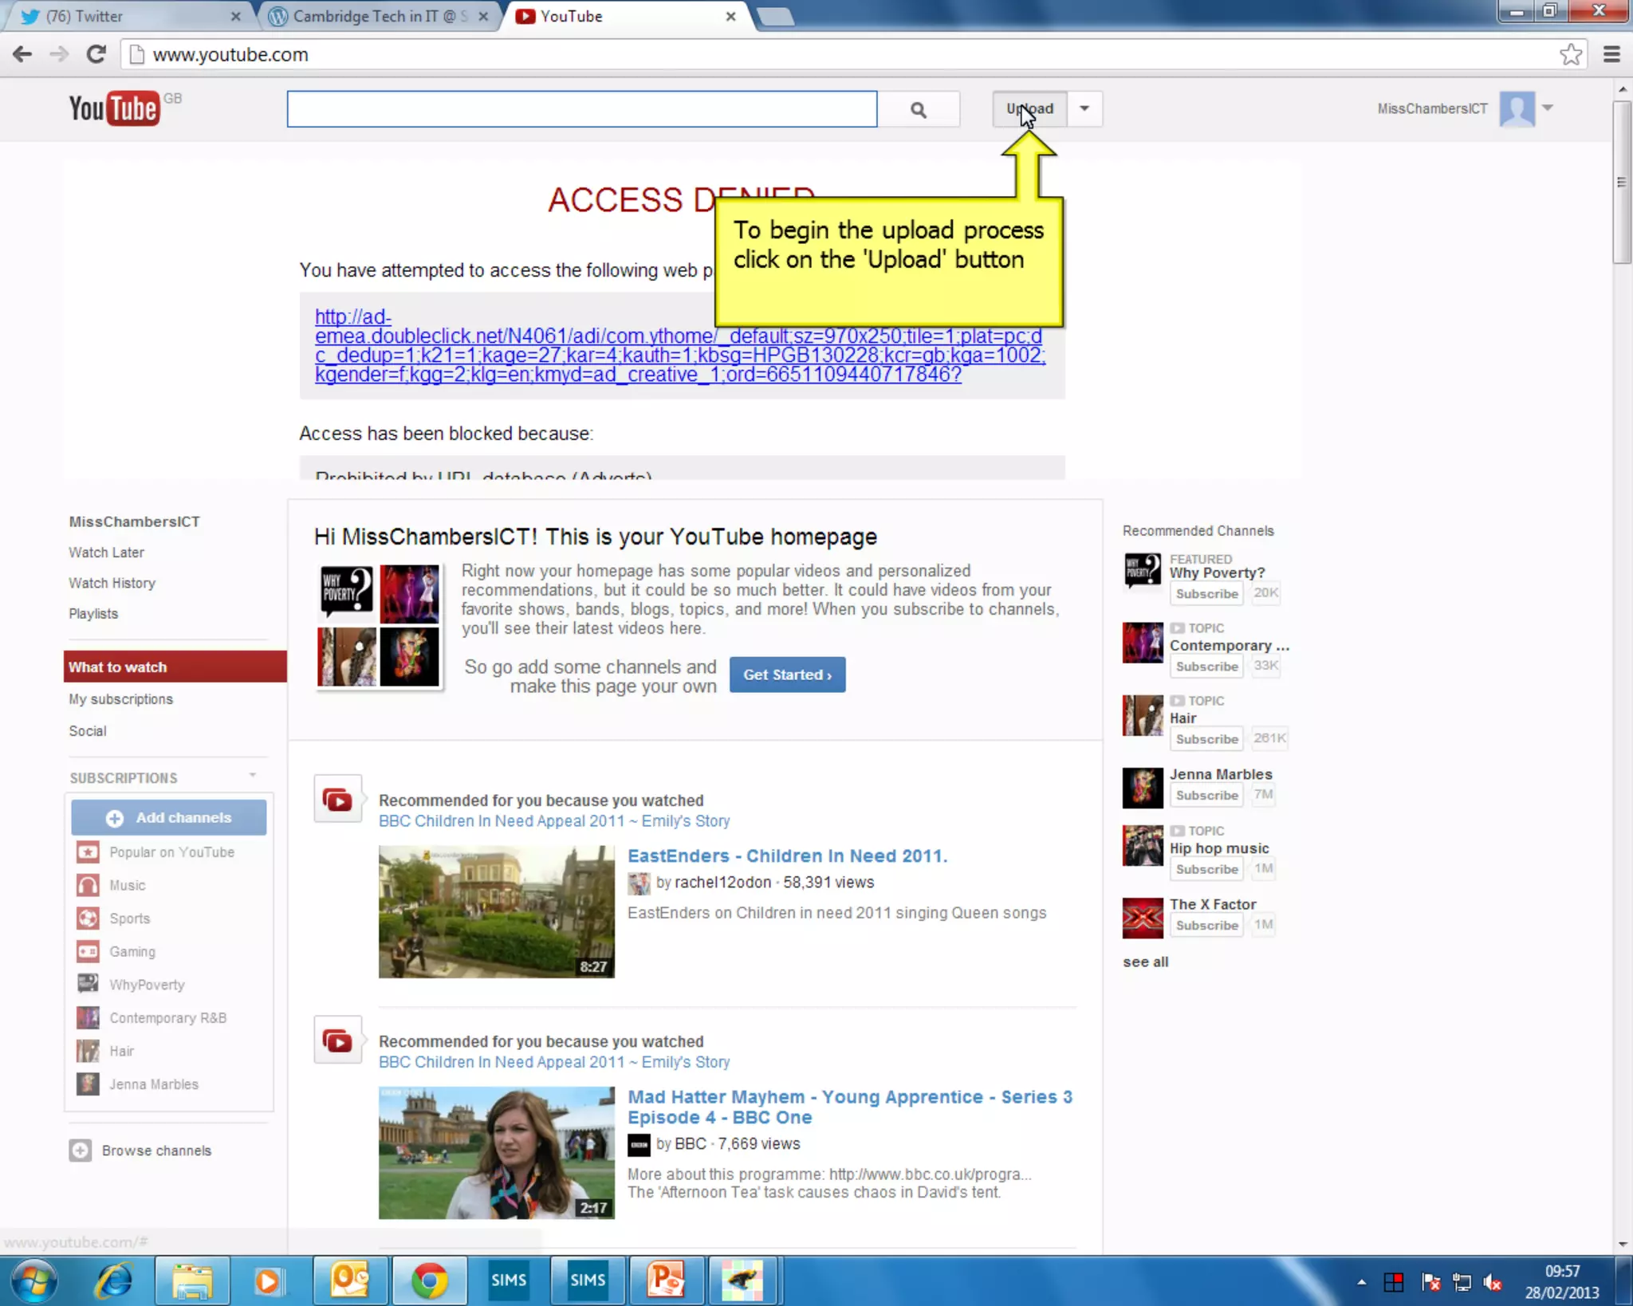1633x1306 pixels.
Task: Open the upload options dropdown arrow
Action: point(1084,108)
